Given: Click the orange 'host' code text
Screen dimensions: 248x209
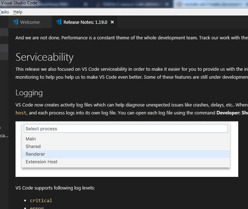Looking at the screenshot, I should [x=21, y=113].
